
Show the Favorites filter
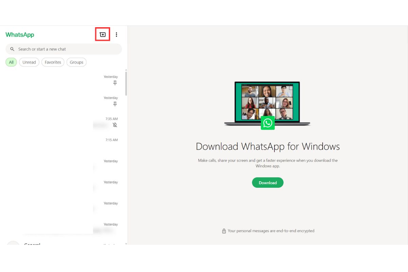[53, 62]
